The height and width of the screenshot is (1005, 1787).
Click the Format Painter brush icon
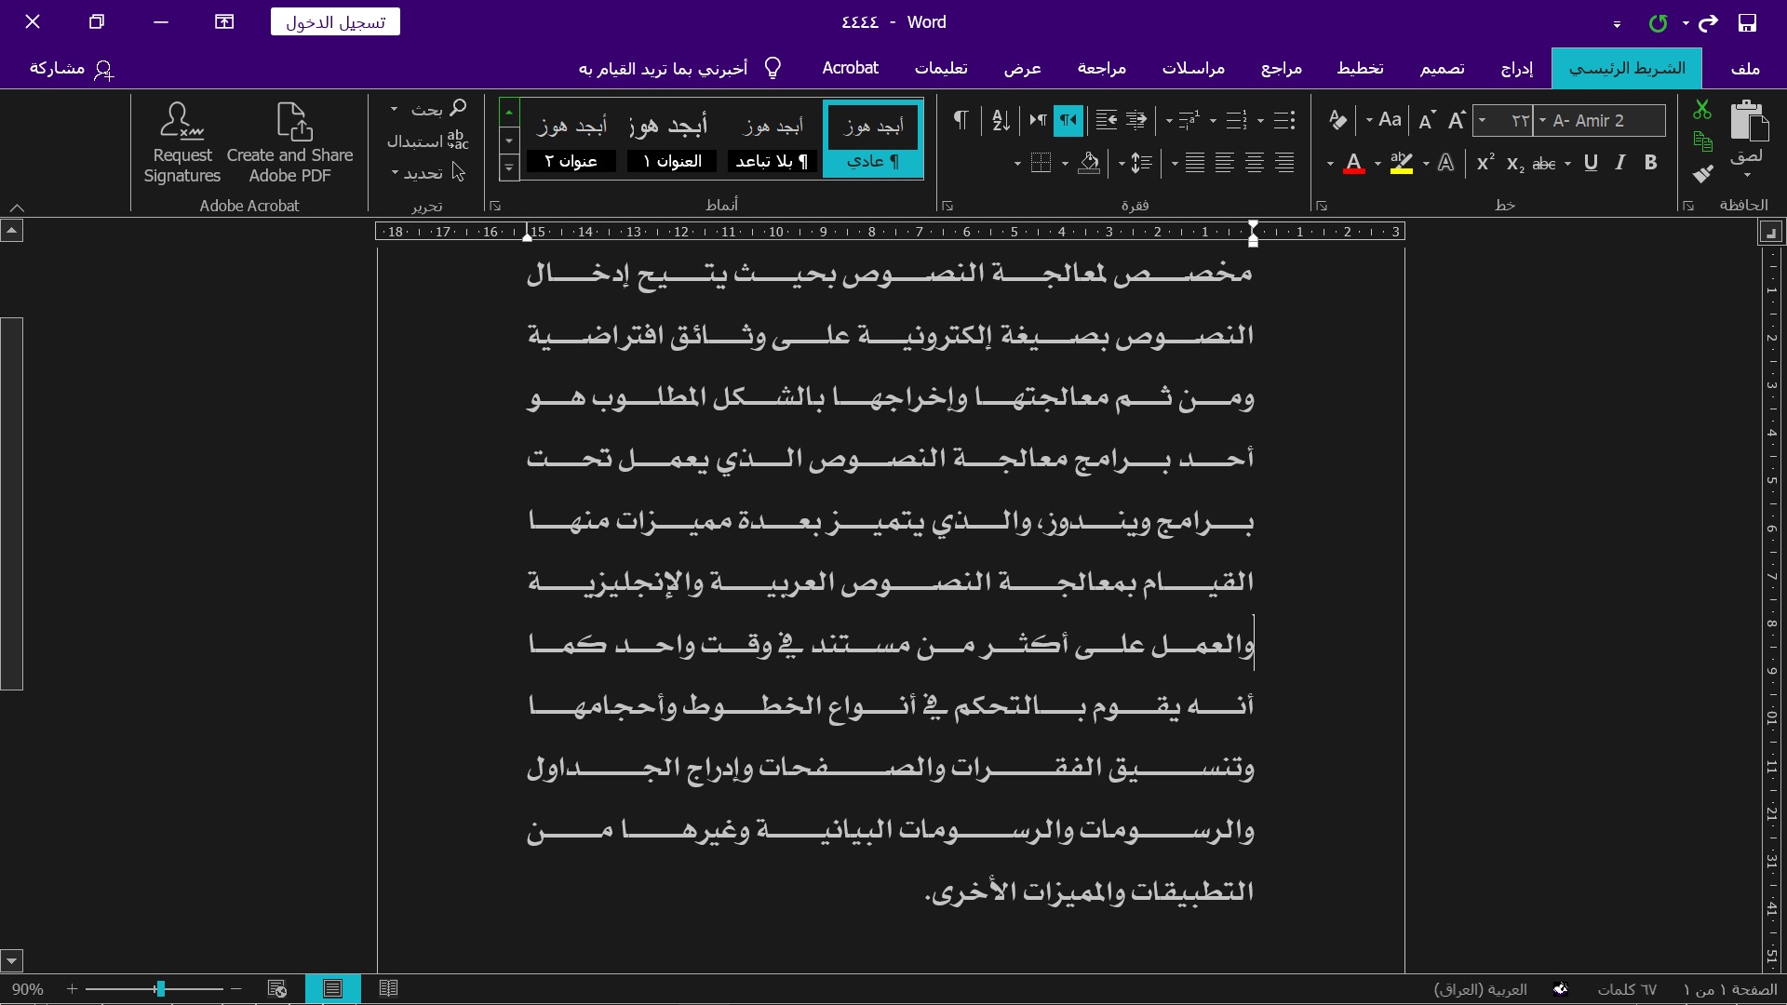click(1703, 173)
